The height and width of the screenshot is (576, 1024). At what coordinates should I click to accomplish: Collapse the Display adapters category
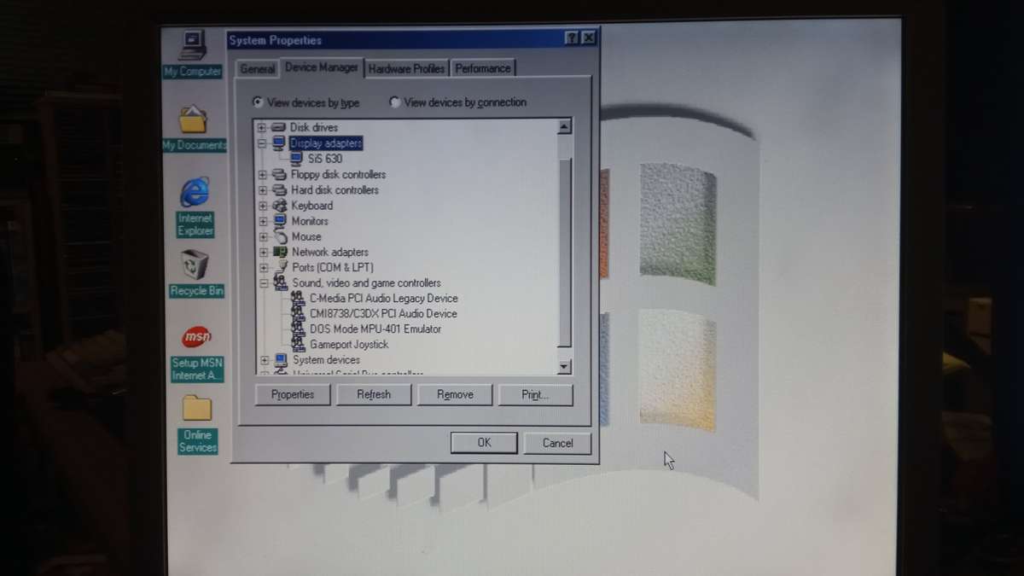point(263,143)
